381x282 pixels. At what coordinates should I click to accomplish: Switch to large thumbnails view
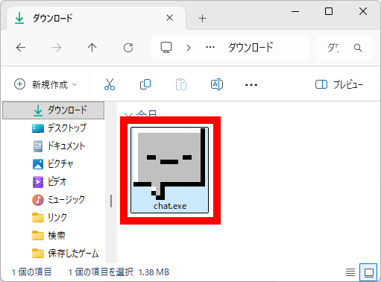coord(369,272)
